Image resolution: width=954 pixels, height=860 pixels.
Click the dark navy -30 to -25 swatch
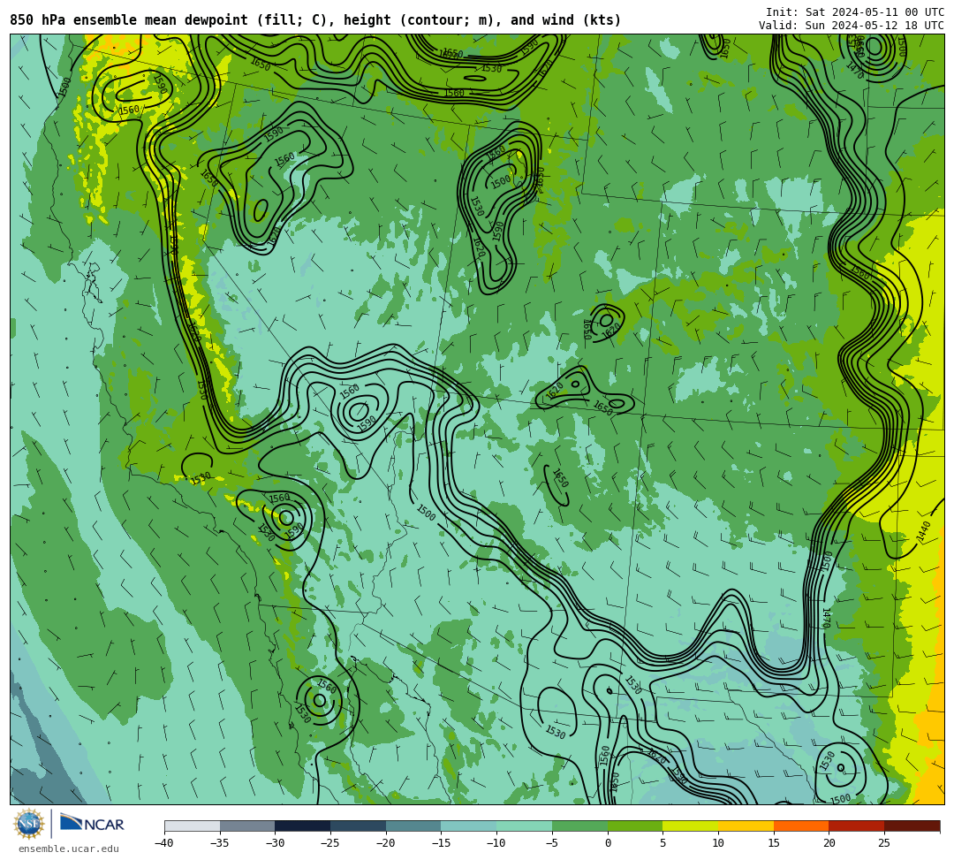click(x=303, y=826)
